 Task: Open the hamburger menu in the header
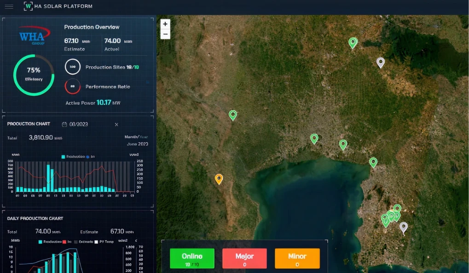[9, 6]
